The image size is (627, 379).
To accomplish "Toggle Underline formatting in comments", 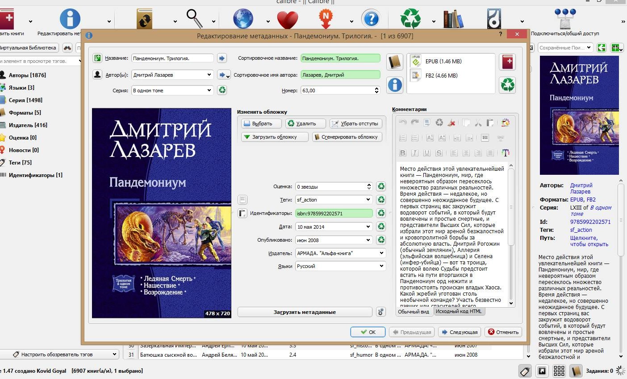I will 426,153.
